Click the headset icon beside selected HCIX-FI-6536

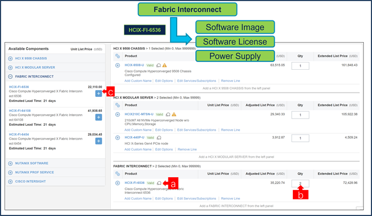tap(159, 183)
